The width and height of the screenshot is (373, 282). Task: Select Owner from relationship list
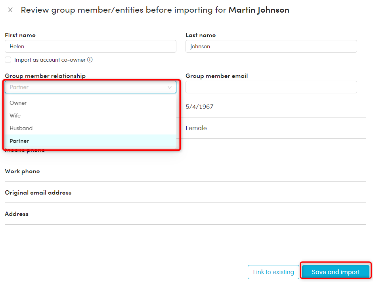click(x=18, y=103)
